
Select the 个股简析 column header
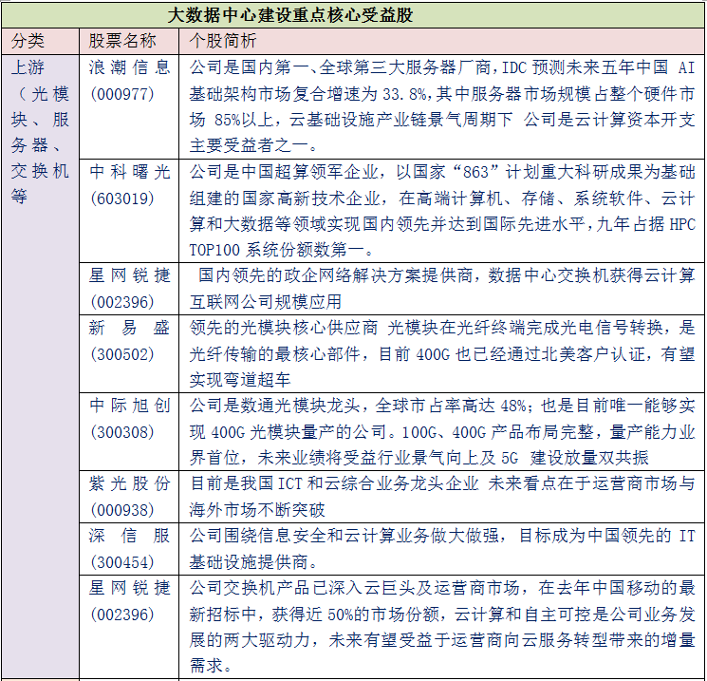click(x=223, y=41)
